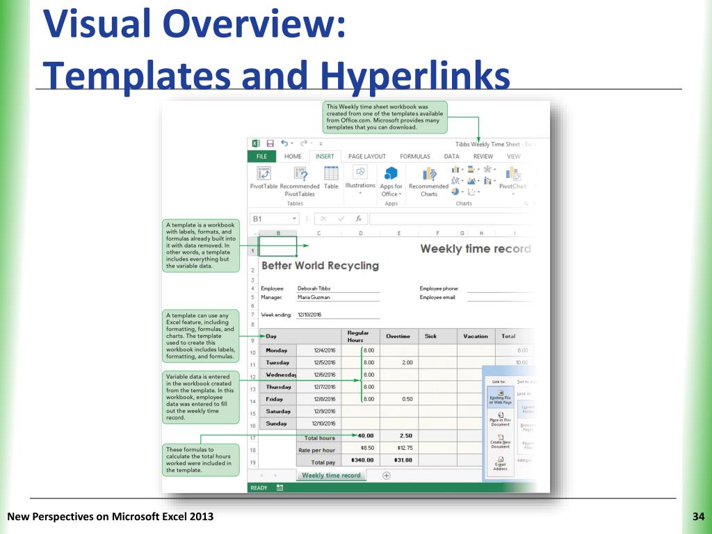
Task: Choose Create New Document link option
Action: tap(501, 442)
